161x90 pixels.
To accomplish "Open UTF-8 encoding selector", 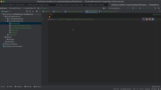I will click(x=141, y=89).
